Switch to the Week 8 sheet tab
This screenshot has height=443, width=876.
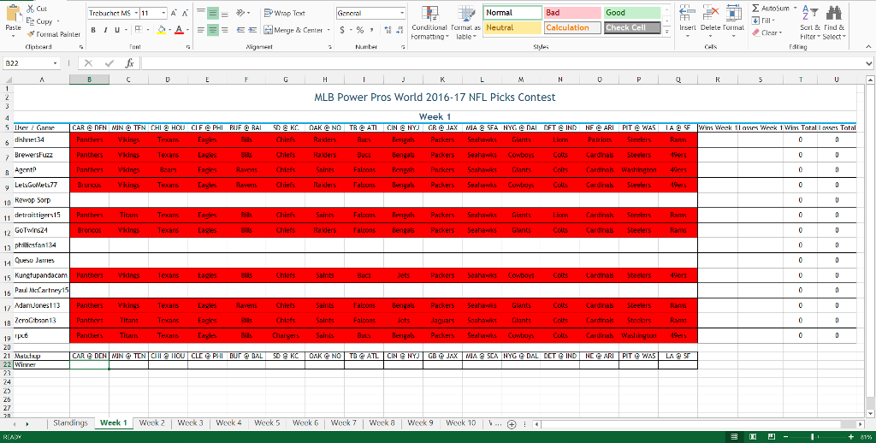(382, 422)
